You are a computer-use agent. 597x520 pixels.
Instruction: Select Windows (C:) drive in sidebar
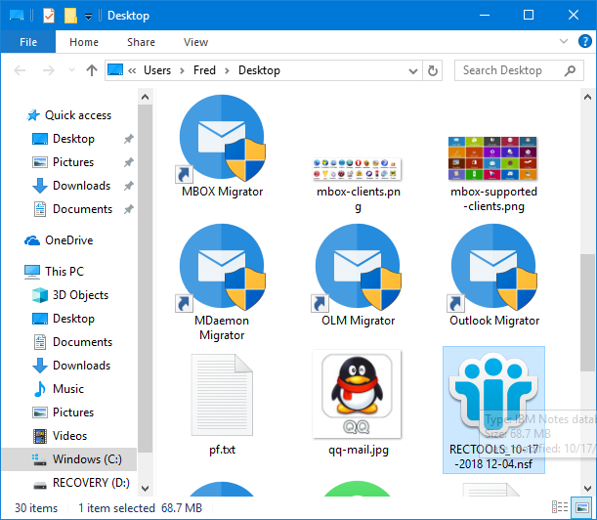coord(69,459)
